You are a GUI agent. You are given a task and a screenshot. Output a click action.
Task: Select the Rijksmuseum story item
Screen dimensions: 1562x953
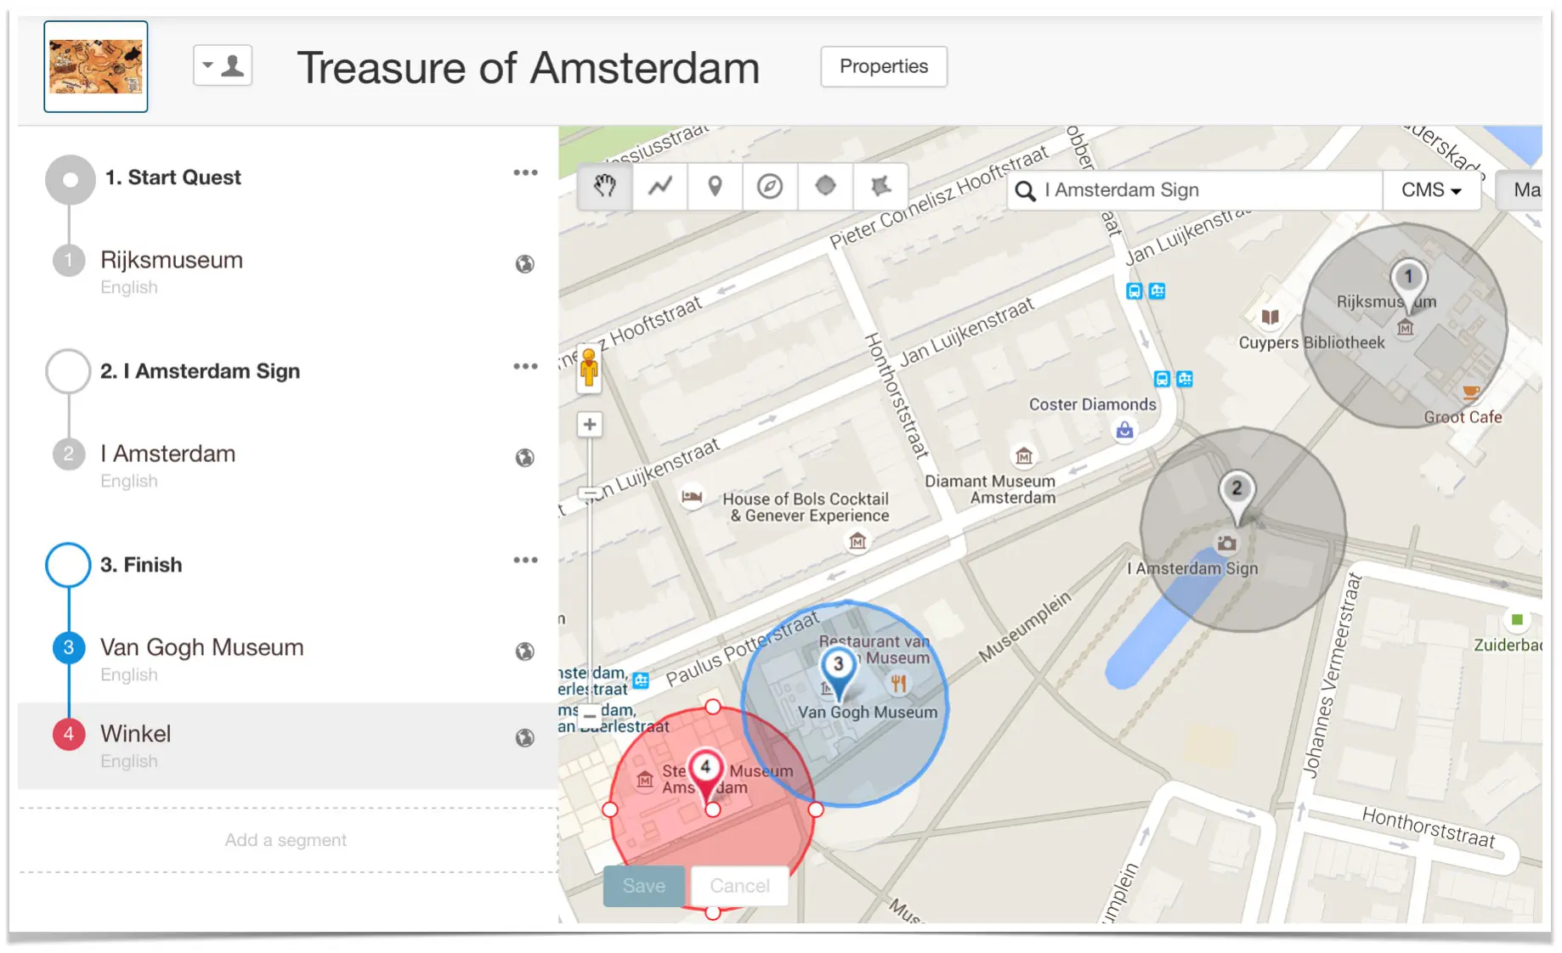click(x=287, y=272)
